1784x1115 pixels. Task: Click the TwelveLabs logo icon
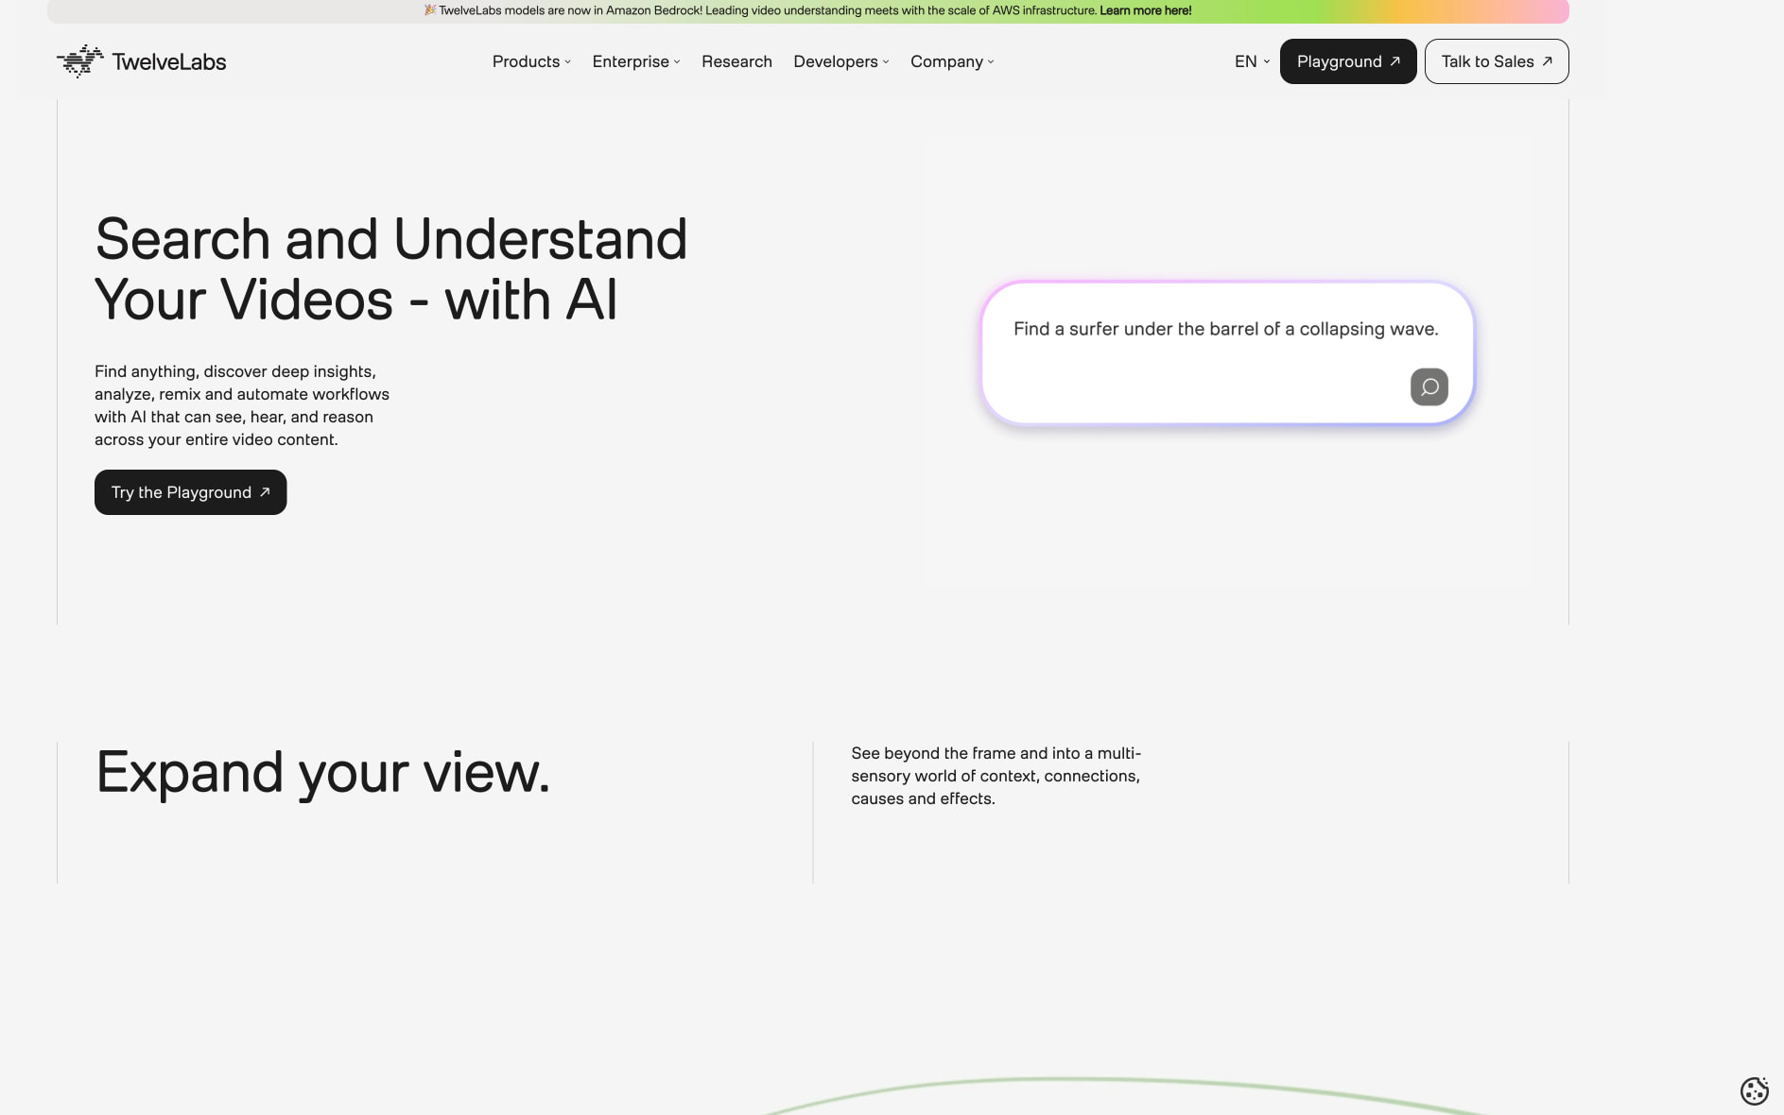point(80,61)
